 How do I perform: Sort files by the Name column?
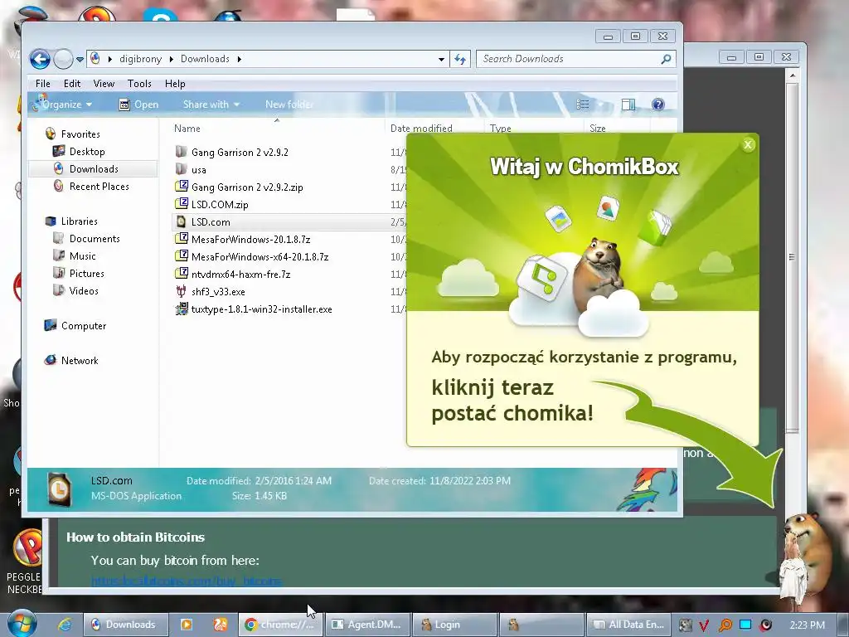[x=187, y=129]
